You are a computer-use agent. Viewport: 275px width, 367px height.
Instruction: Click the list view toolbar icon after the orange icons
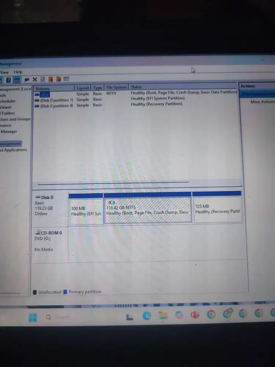66,79
